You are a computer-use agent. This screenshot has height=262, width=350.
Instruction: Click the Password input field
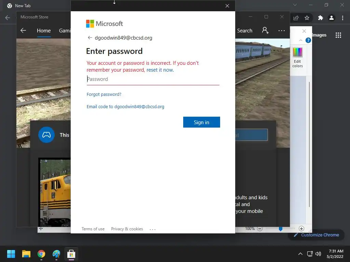tap(153, 79)
